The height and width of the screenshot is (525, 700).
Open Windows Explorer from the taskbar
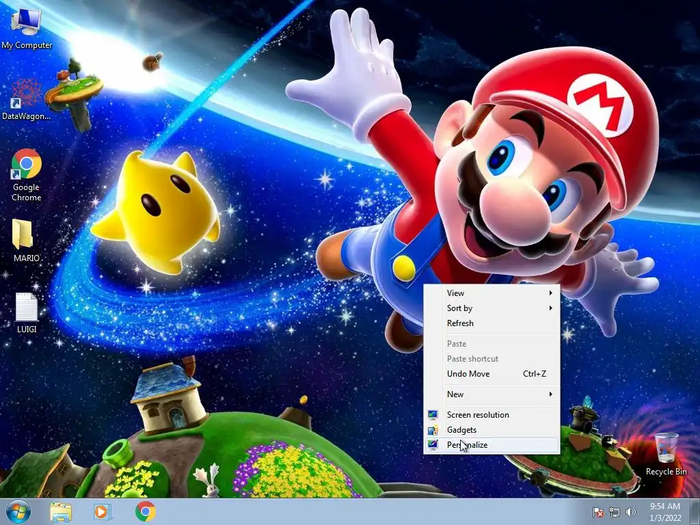click(61, 511)
